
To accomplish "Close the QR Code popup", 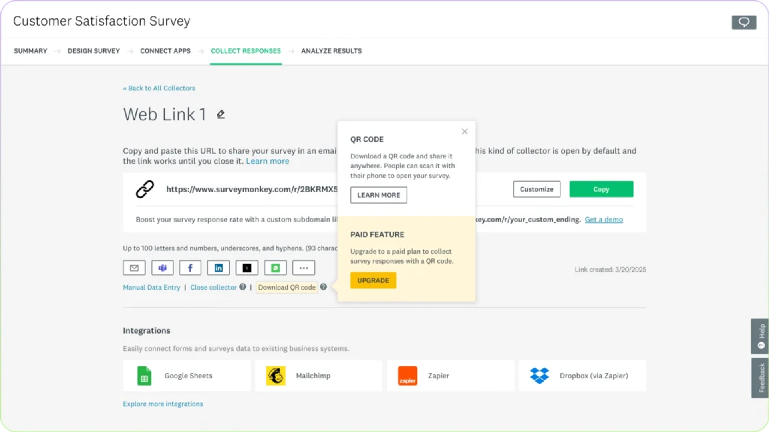I will click(x=465, y=132).
